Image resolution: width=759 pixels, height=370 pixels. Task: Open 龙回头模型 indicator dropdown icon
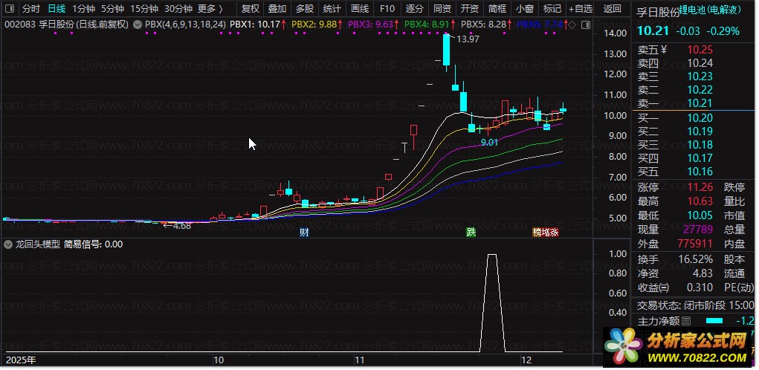pyautogui.click(x=7, y=244)
